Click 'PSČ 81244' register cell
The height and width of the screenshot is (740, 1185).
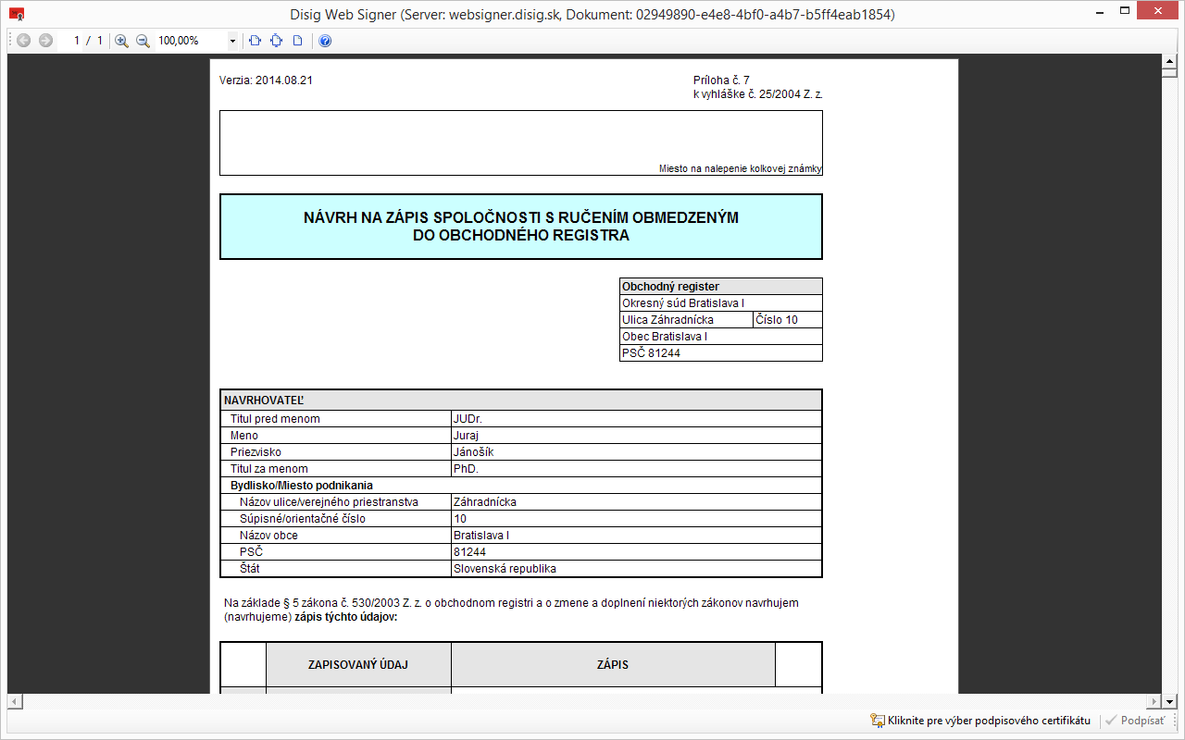(721, 353)
